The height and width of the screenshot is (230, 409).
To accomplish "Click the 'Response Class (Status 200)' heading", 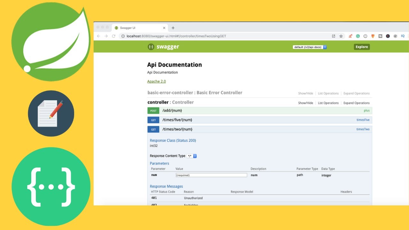I will 173,141.
